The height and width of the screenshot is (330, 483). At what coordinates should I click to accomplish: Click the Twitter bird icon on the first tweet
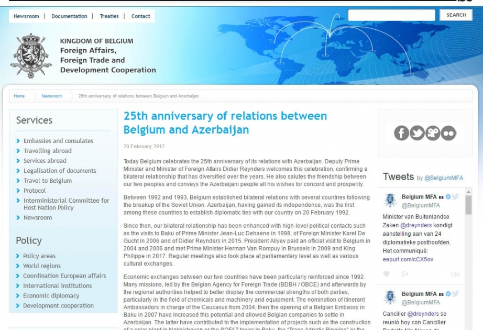tap(455, 196)
